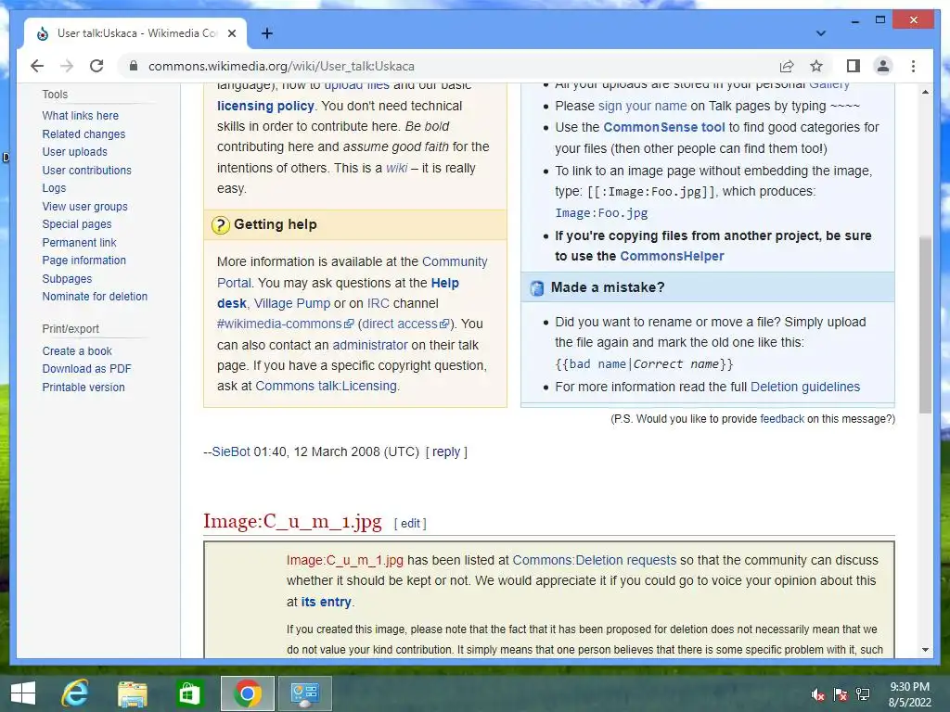Screen dimensions: 950x712
Task: Click Download as PDF
Action: (x=86, y=369)
